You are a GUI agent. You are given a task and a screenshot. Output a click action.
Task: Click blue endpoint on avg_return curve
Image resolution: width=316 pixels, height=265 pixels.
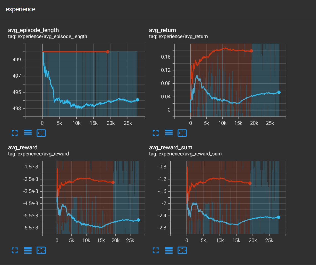279,92
